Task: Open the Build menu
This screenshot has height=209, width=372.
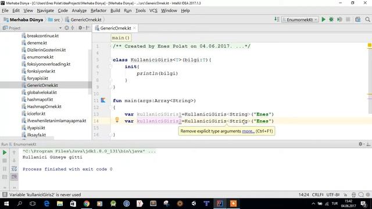Action: pyautogui.click(x=115, y=10)
